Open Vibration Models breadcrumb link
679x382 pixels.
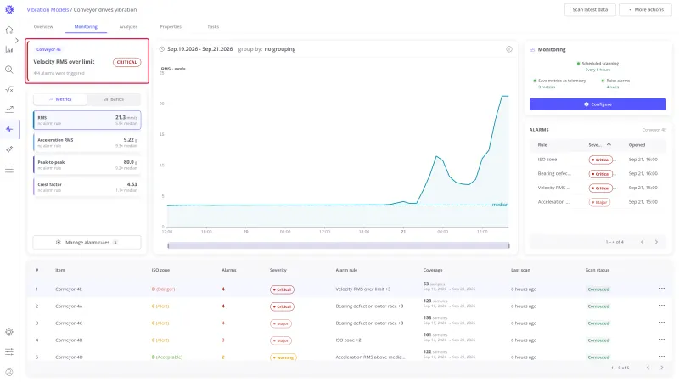click(x=48, y=9)
